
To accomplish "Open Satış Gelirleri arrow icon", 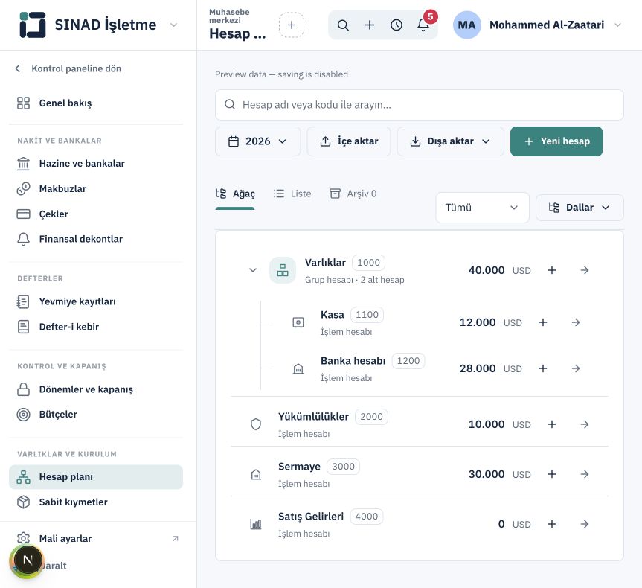I will [x=585, y=524].
